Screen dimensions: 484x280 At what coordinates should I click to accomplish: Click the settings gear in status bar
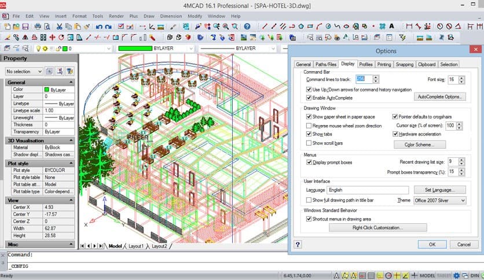tap(456, 275)
